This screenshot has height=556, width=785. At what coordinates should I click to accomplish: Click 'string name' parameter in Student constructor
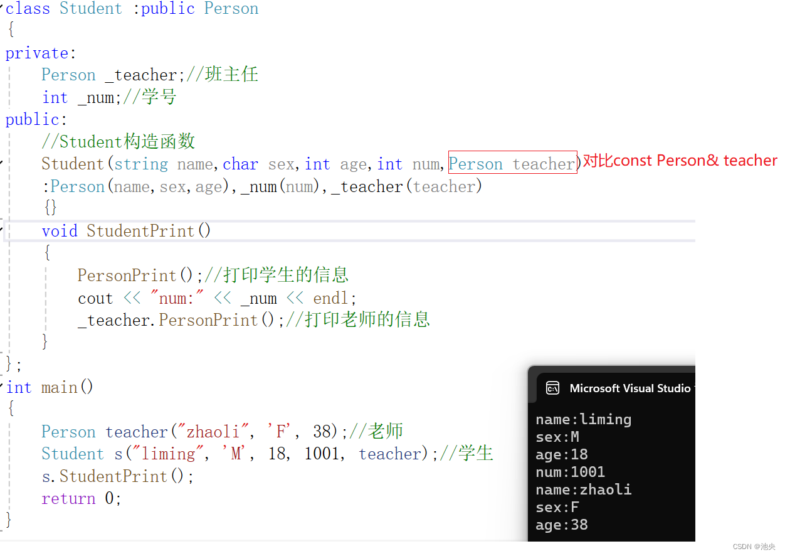(164, 164)
